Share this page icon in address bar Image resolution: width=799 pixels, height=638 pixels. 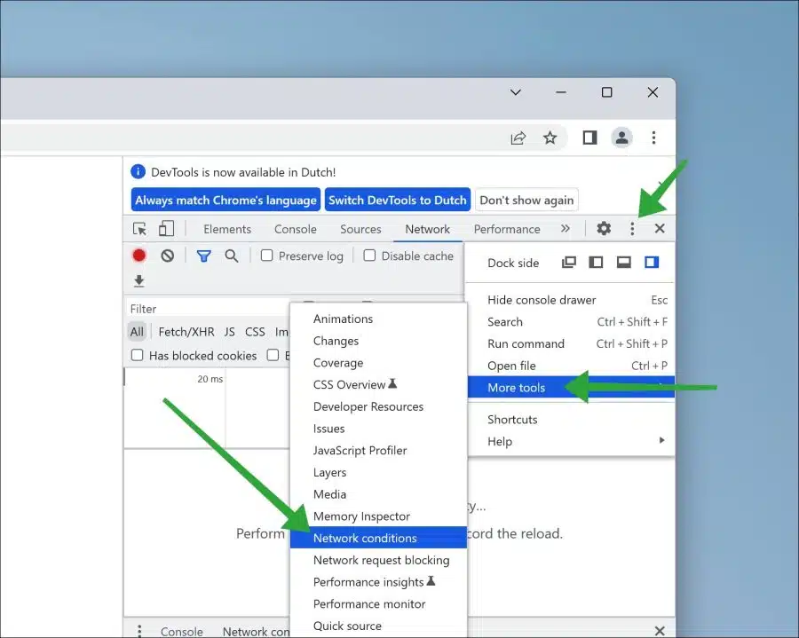click(x=518, y=138)
